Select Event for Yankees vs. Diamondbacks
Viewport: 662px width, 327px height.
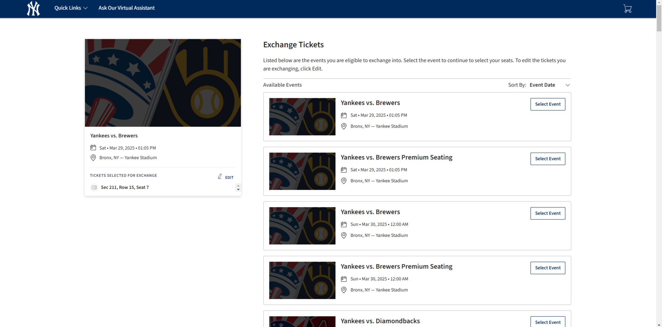547,322
